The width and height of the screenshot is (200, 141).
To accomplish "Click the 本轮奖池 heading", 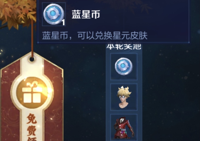I will pos(124,47).
